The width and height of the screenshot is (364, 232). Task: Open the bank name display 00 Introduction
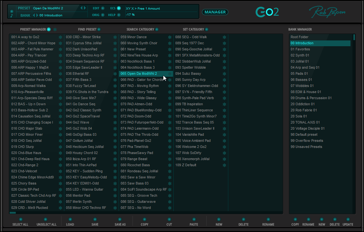(x=51, y=15)
